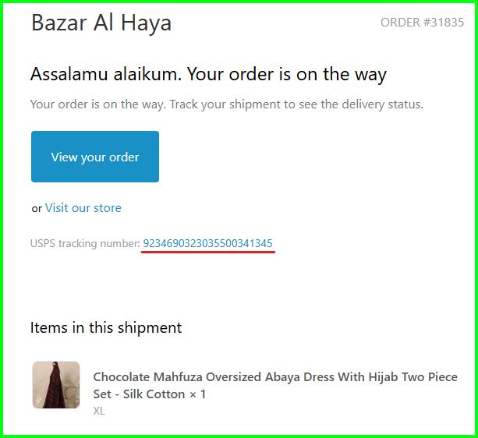Click Your order is on the way heading
This screenshot has width=478, height=438.
(286, 75)
